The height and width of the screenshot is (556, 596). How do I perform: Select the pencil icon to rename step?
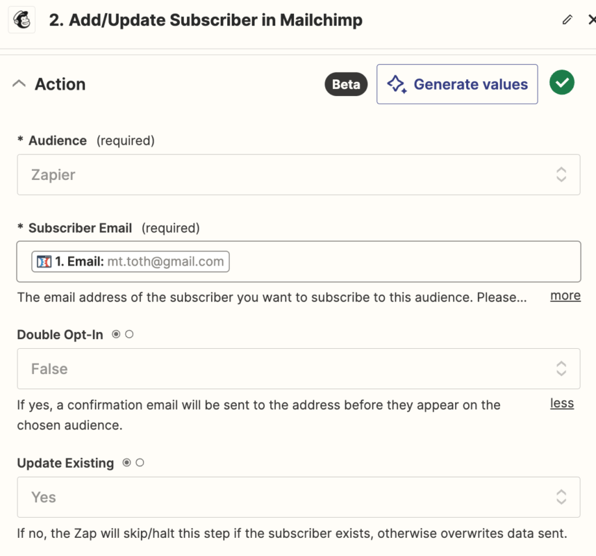pos(568,19)
